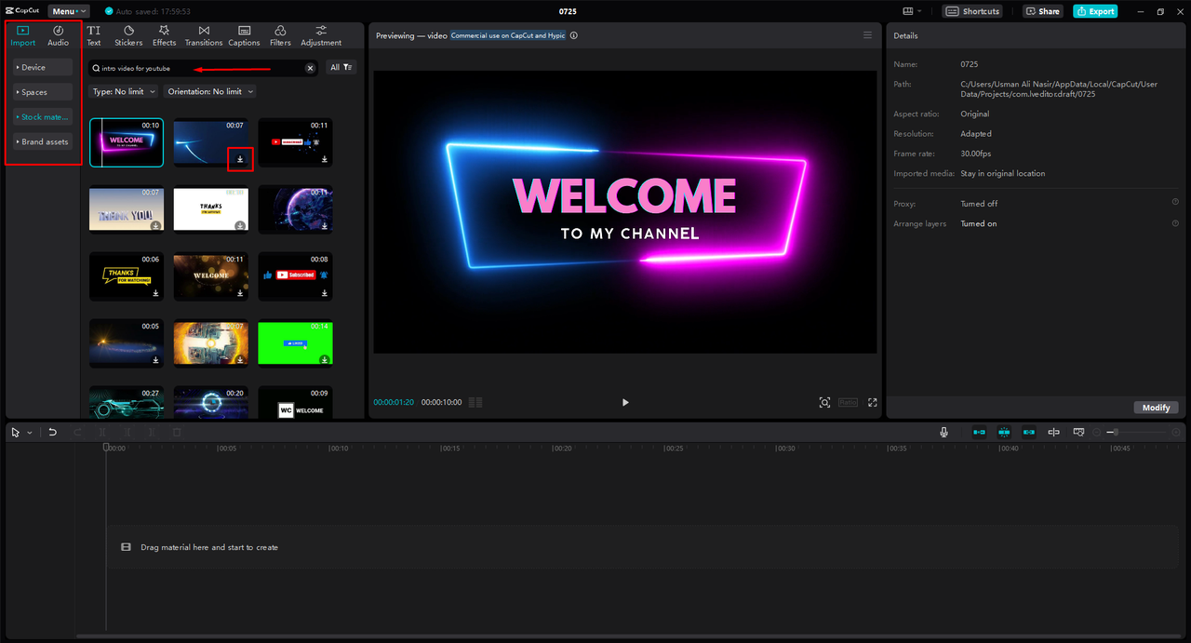Select the Stock materials sidebar item

(43, 117)
